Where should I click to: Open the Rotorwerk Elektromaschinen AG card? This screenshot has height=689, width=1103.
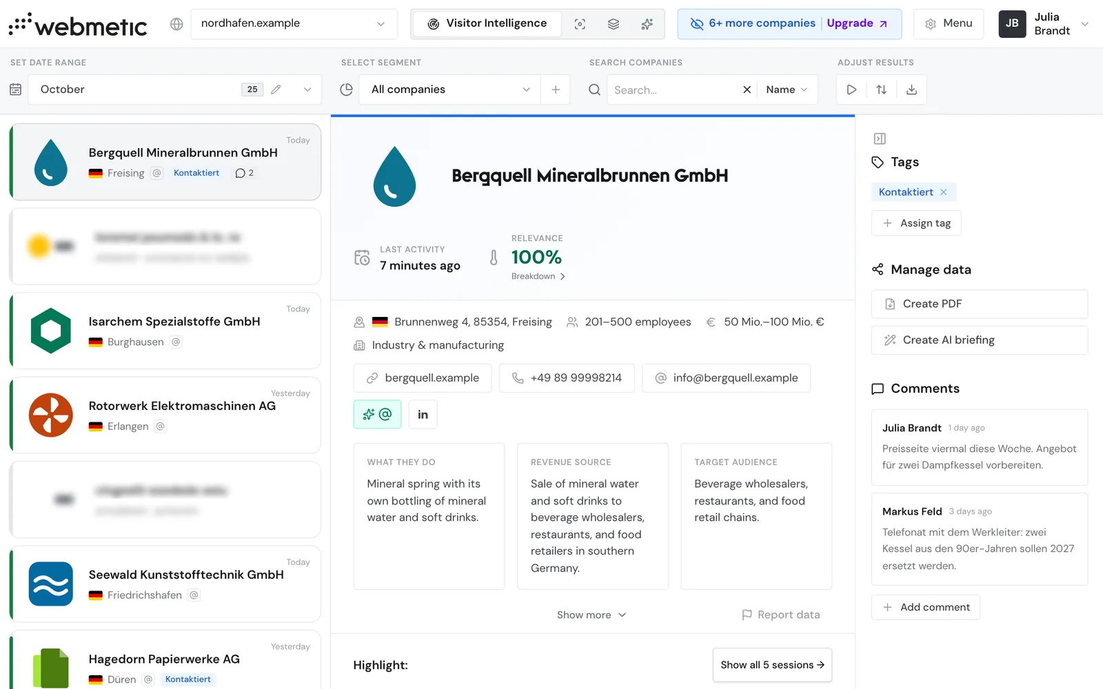[x=165, y=415]
